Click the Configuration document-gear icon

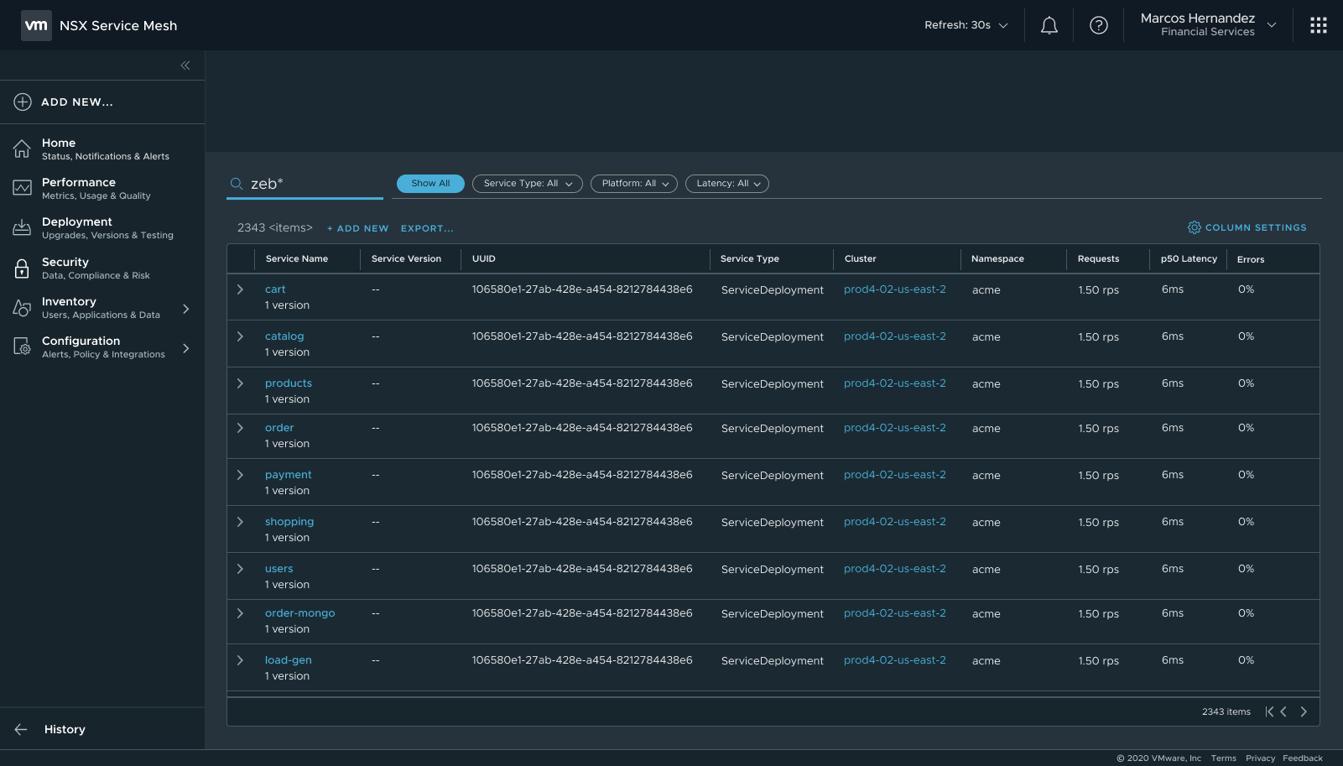22,347
